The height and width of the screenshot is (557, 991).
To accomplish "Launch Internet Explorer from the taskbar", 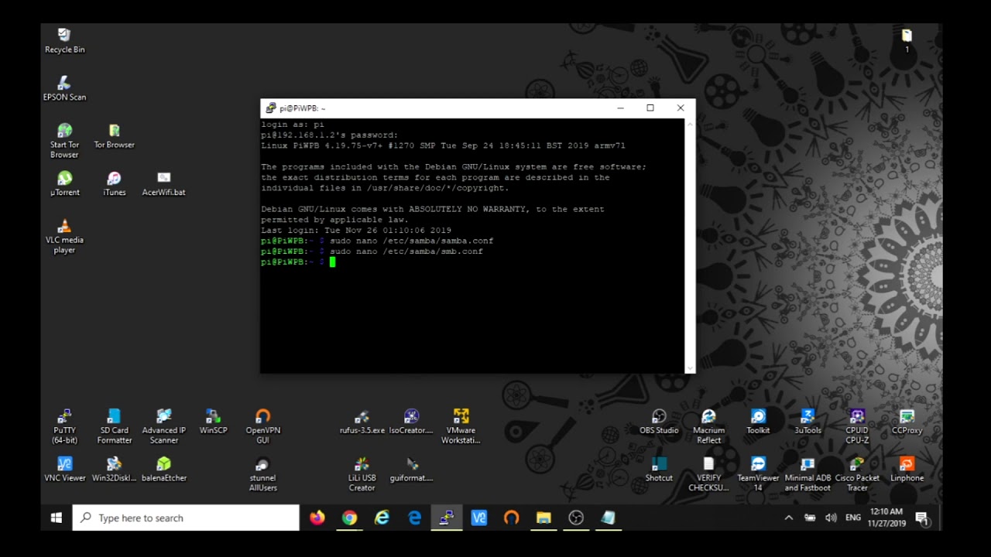I will coord(382,518).
